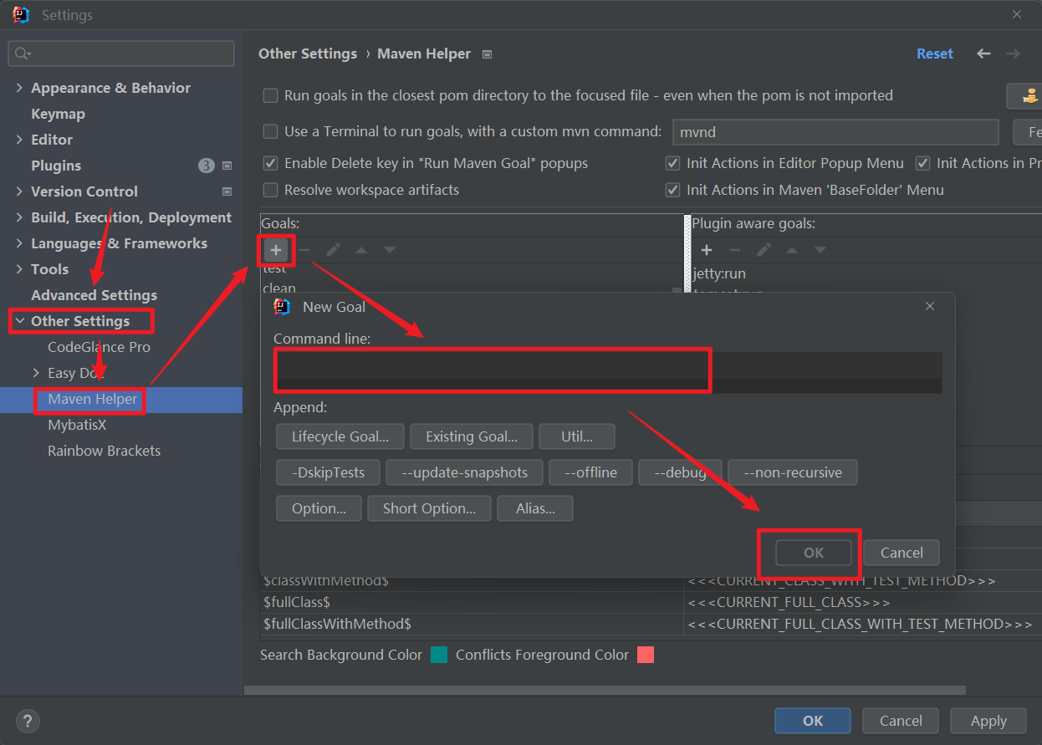Click the move down arrow in Plugin aware goals
The width and height of the screenshot is (1042, 745).
(x=820, y=250)
